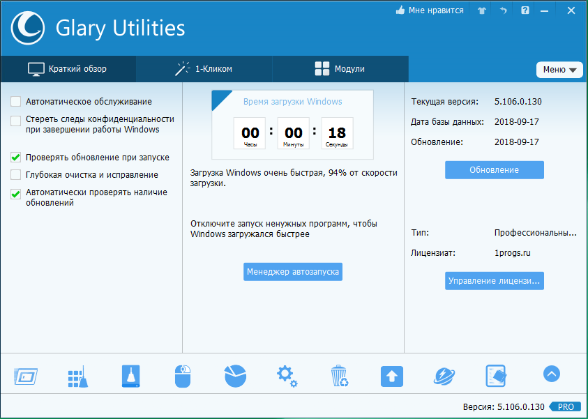Switch to the 1-Кликом tab

202,69
